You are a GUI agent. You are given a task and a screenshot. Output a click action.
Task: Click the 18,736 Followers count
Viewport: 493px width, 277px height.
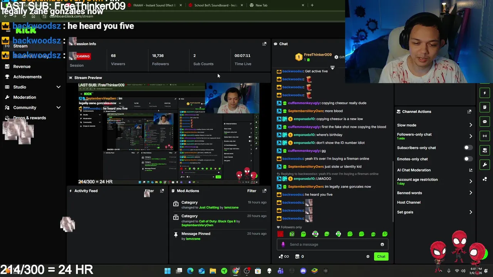tap(158, 56)
